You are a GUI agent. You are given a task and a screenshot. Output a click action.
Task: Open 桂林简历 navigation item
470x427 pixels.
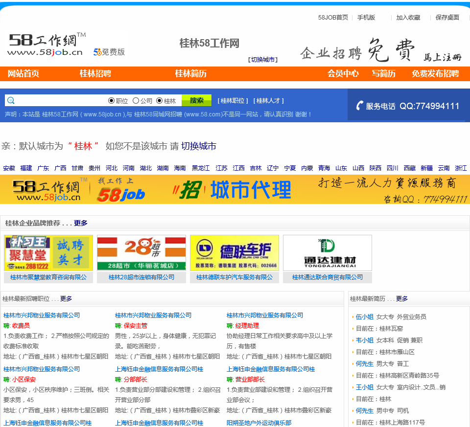pos(190,74)
